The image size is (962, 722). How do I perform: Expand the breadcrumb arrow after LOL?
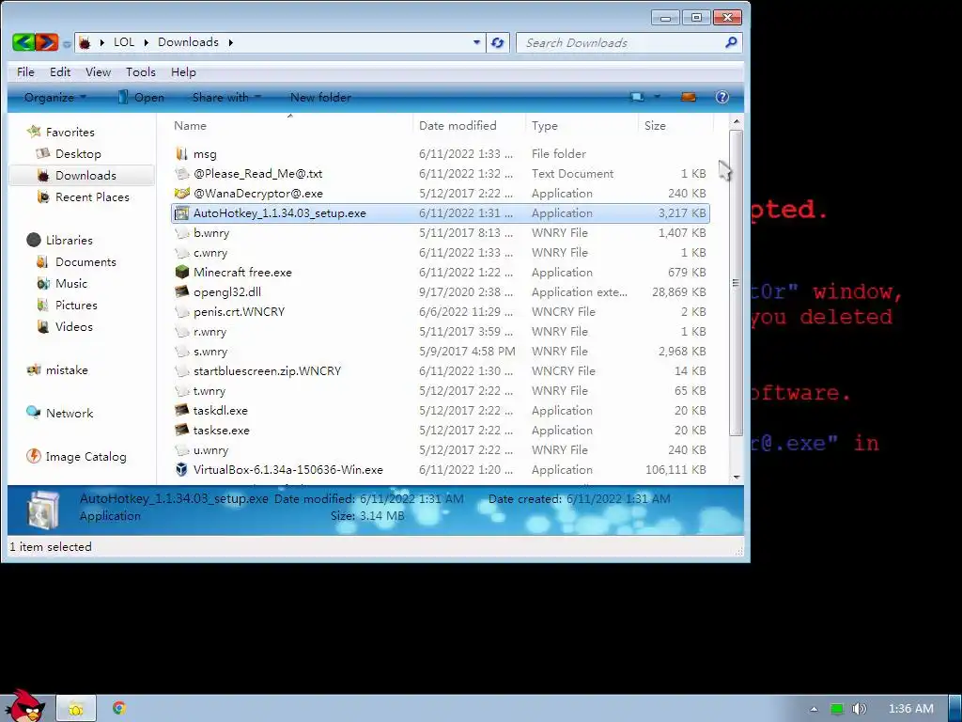147,42
